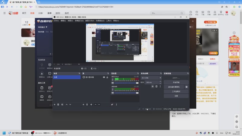Select the 场景 scene item in list

pos(67,77)
